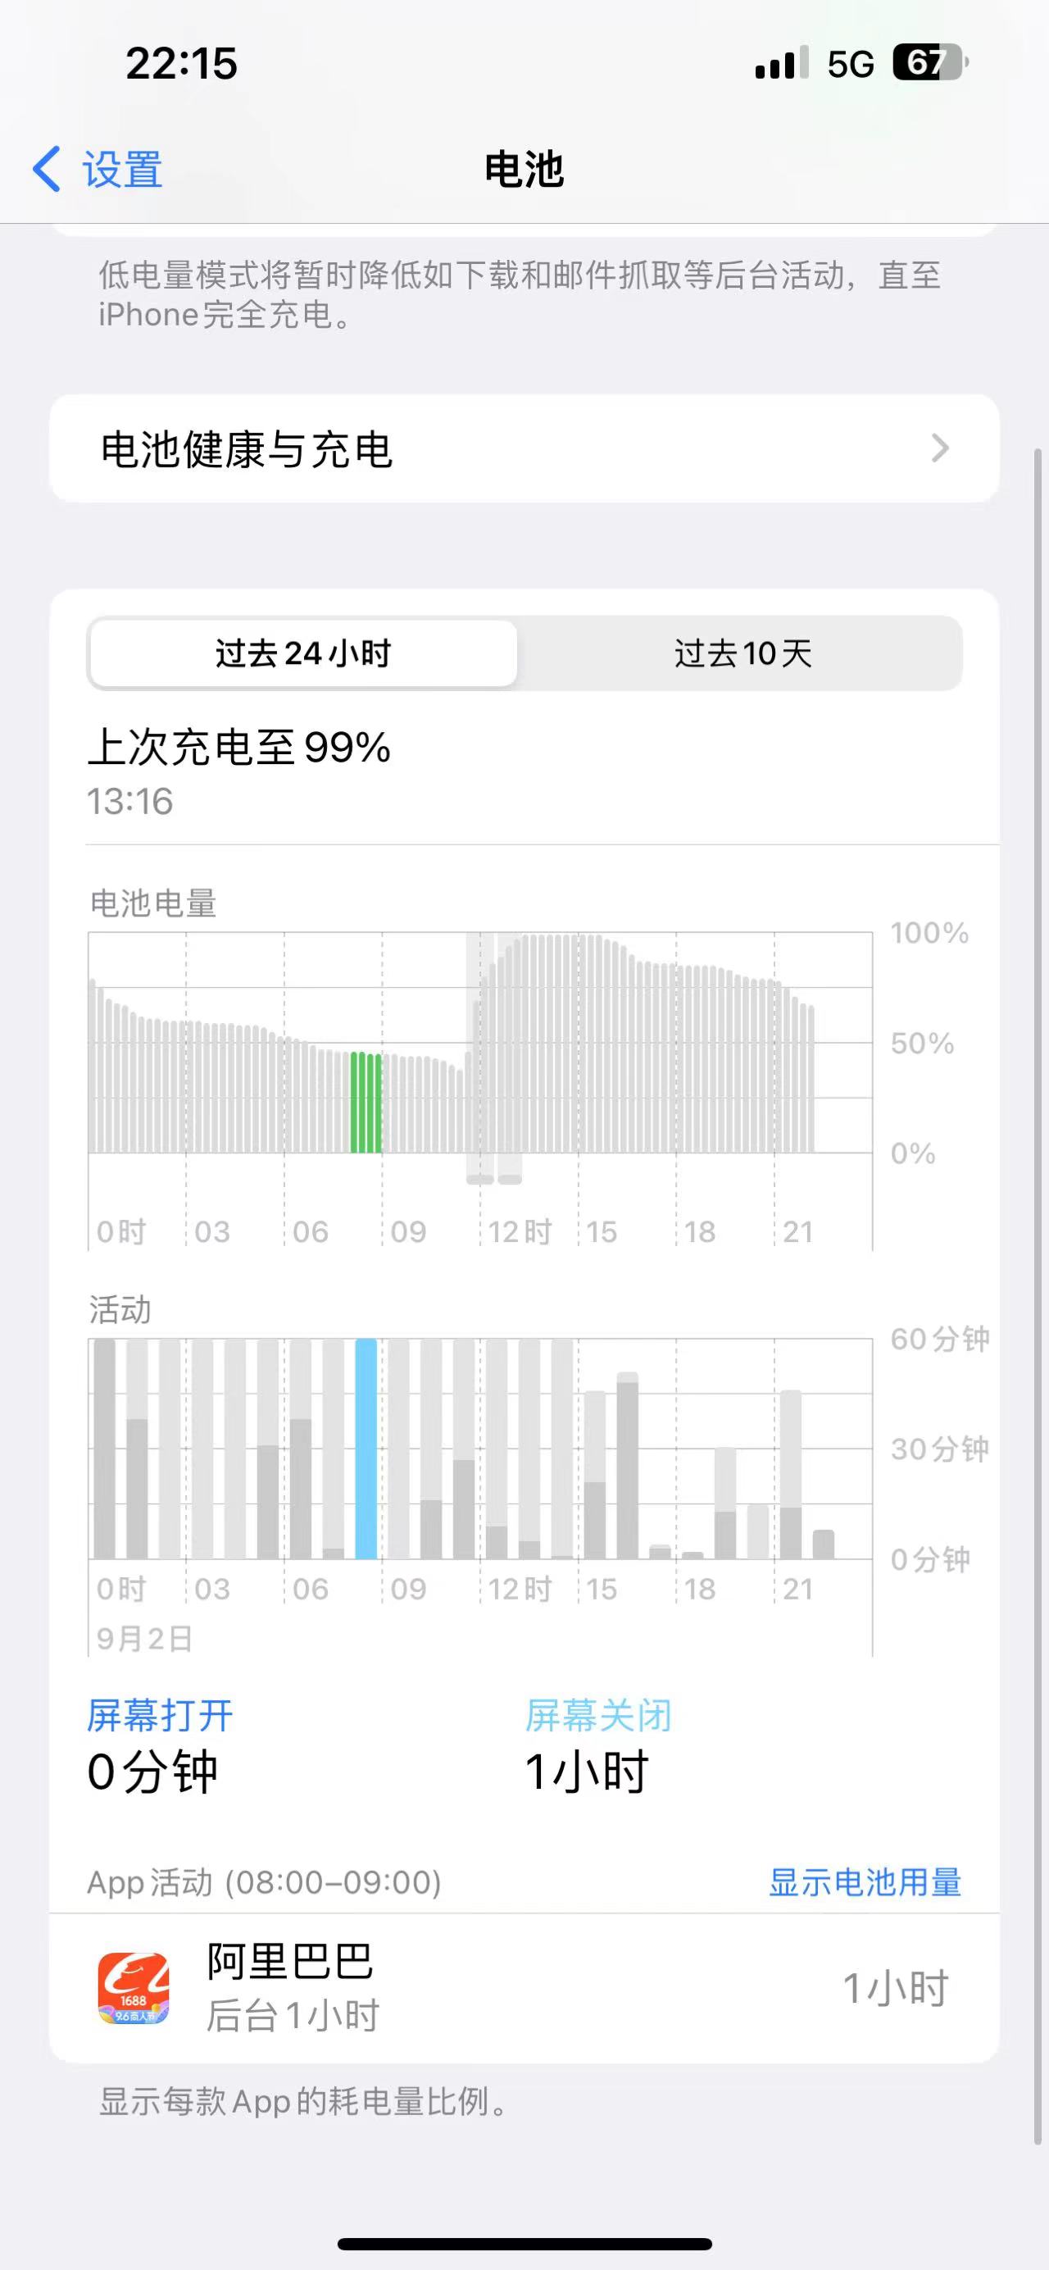Select the highlighted blue activity bar

[366, 1448]
